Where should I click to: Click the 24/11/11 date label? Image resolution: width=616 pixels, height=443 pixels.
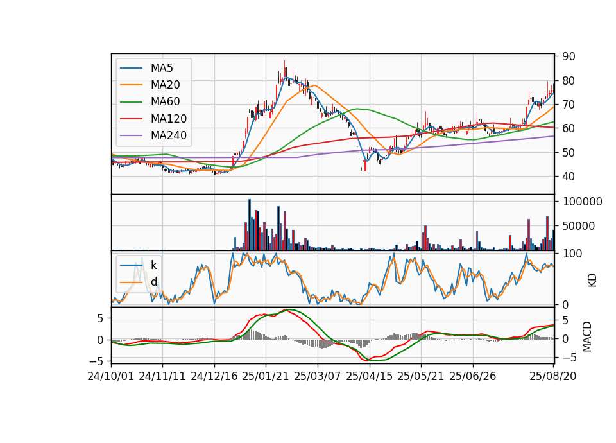point(162,376)
